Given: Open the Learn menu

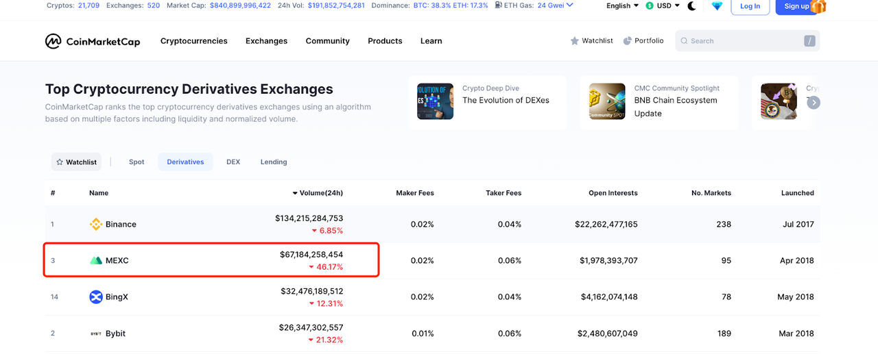Looking at the screenshot, I should click(x=431, y=41).
